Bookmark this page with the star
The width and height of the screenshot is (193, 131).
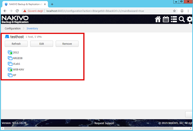click(174, 11)
